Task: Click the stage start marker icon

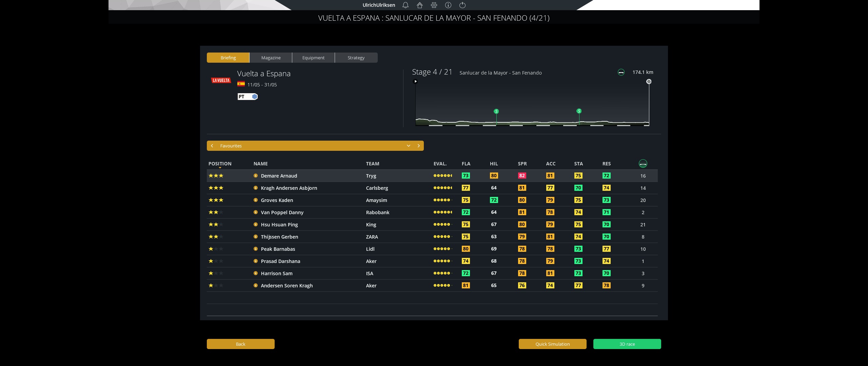Action: 415,81
